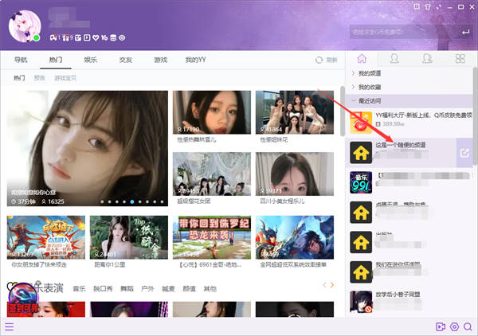Open the floating game promo badge icon
Image resolution: width=478 pixels, height=336 pixels.
(x=23, y=299)
